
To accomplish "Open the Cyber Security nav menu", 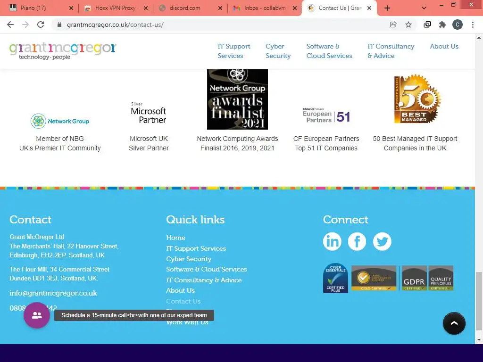I will (278, 51).
